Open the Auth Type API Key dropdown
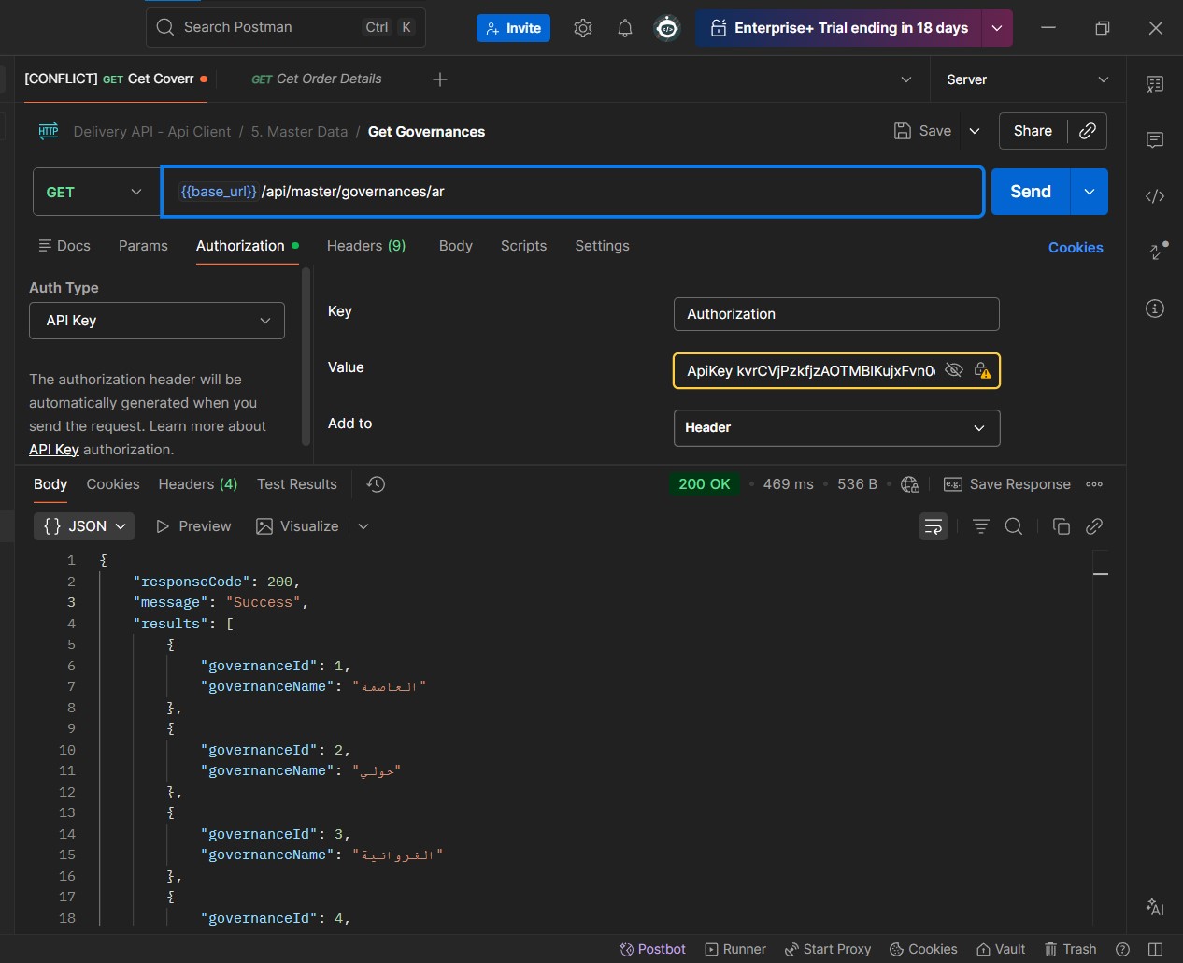 pyautogui.click(x=157, y=321)
